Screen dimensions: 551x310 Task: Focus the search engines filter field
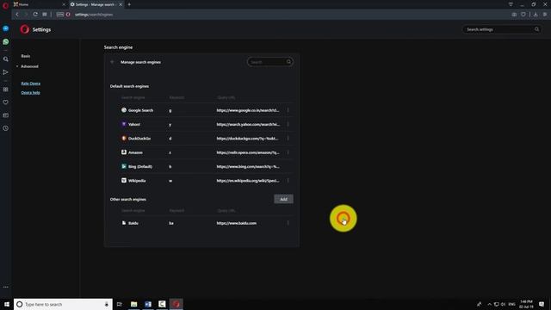(269, 62)
